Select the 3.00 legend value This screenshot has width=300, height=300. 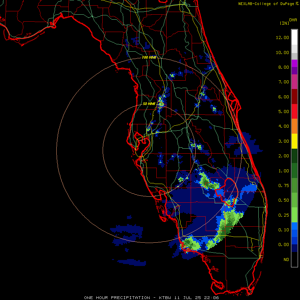point(284,141)
